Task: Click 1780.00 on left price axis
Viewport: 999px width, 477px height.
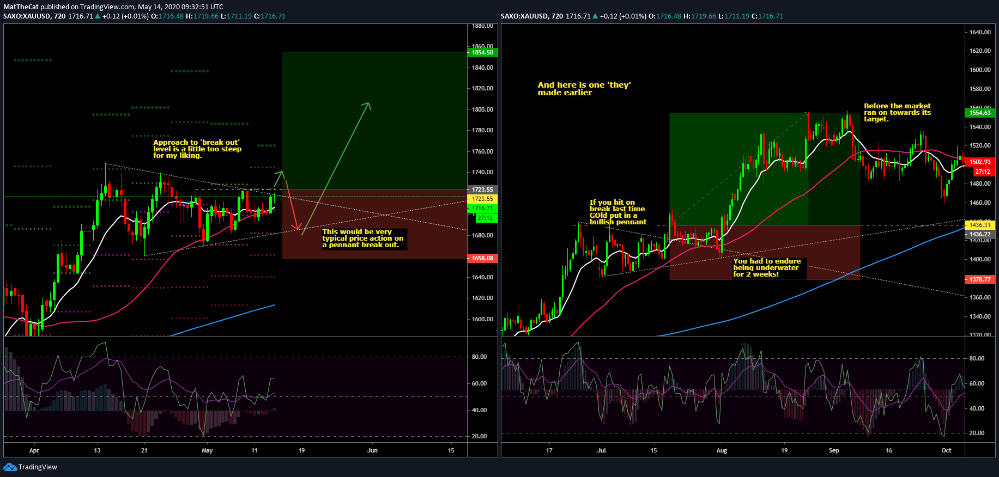Action: coord(482,130)
